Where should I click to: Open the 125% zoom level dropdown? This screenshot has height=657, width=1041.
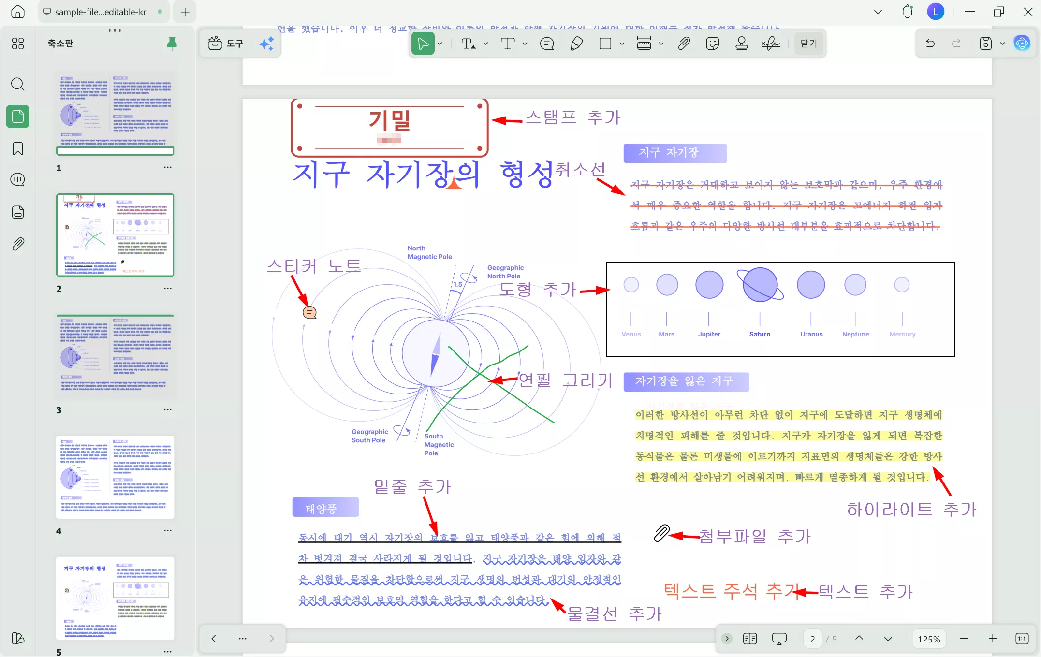929,639
